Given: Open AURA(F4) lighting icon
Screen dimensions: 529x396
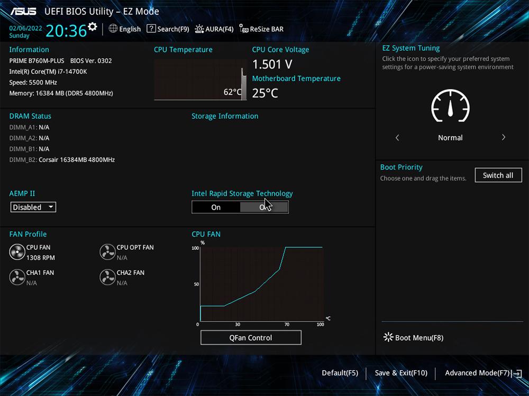Looking at the screenshot, I should [x=199, y=29].
